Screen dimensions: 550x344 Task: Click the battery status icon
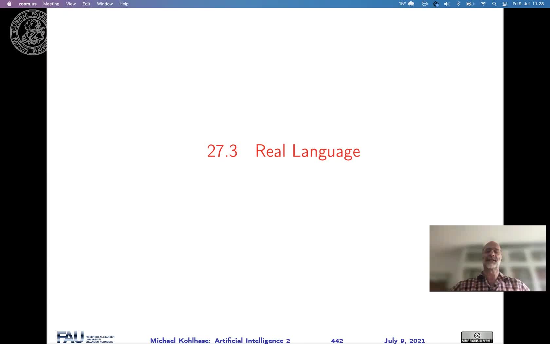coord(470,4)
